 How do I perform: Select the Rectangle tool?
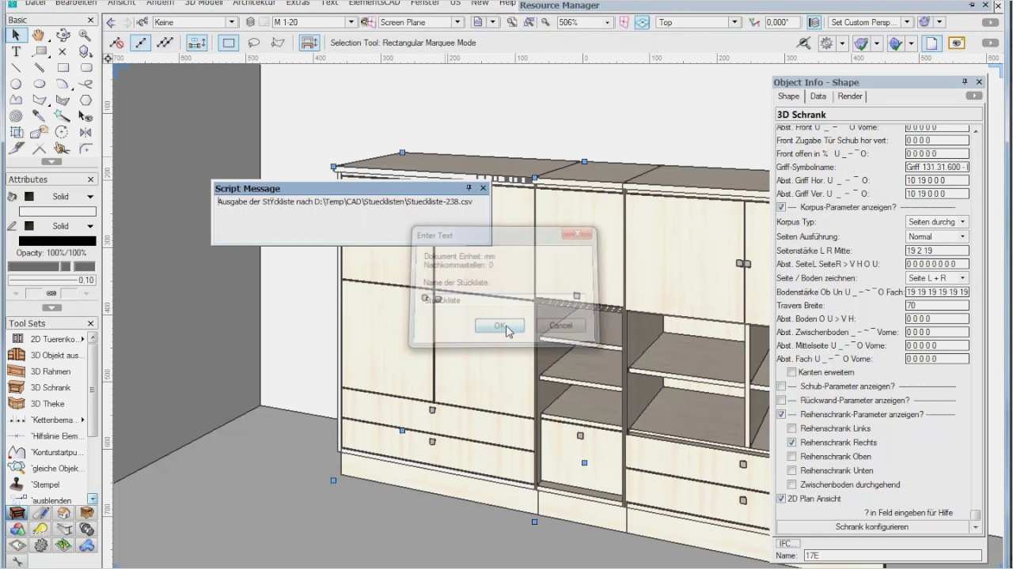pos(62,67)
